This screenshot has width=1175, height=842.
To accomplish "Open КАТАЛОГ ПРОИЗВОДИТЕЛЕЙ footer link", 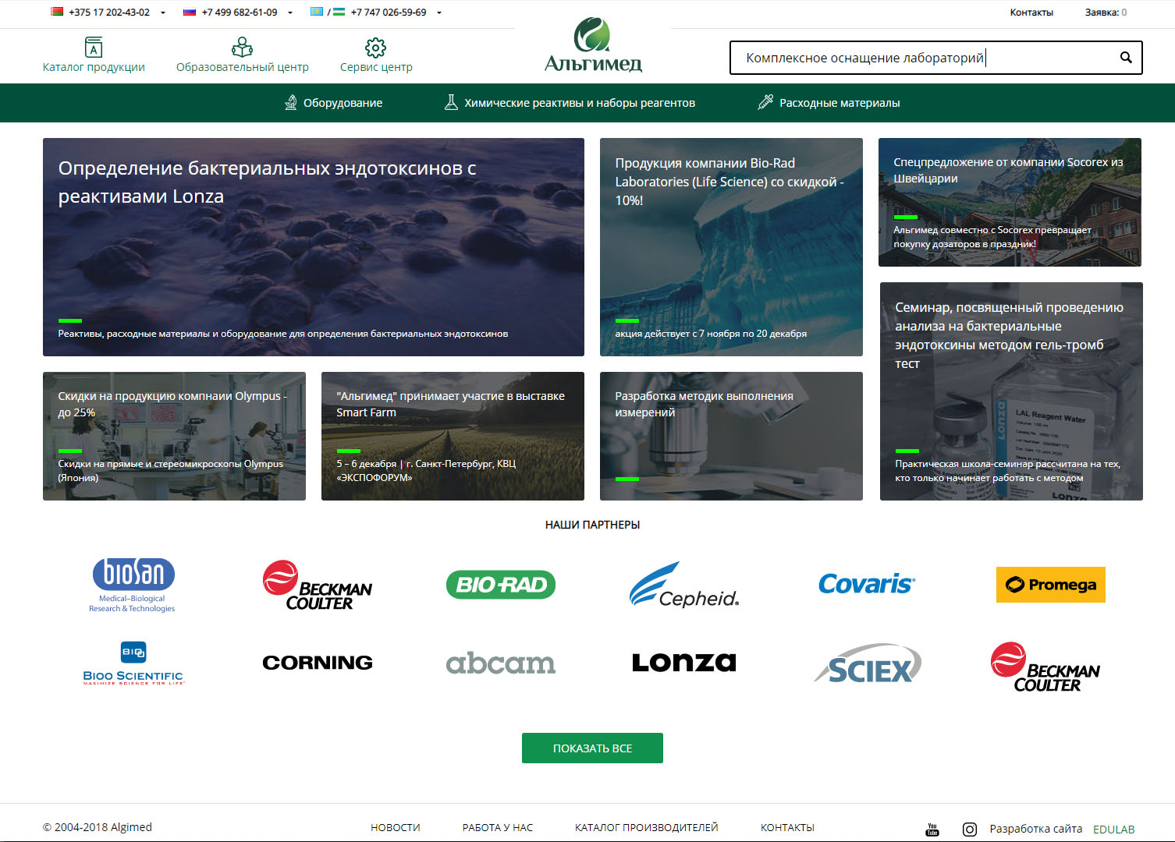I will [647, 828].
